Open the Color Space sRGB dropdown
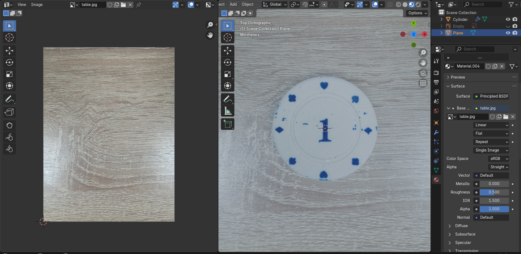This screenshot has height=254, width=521. click(498, 159)
